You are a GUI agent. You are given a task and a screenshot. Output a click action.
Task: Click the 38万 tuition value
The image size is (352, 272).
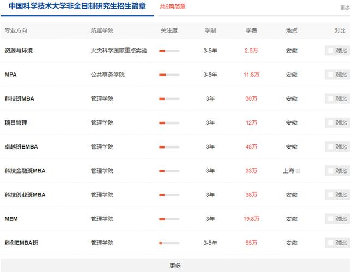click(251, 195)
